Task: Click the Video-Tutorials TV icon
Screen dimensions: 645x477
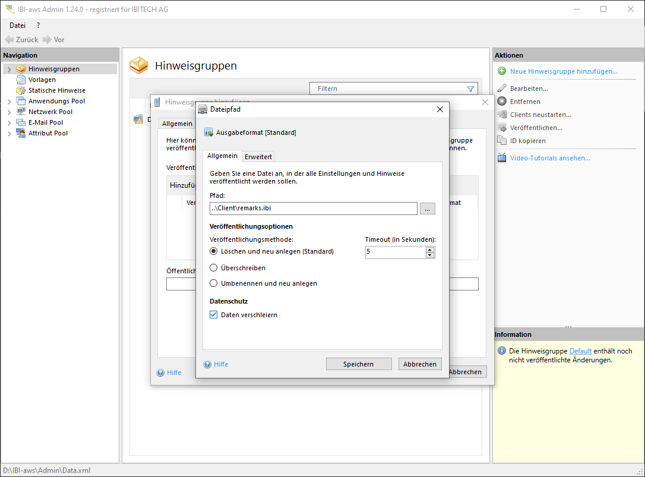Action: 502,158
